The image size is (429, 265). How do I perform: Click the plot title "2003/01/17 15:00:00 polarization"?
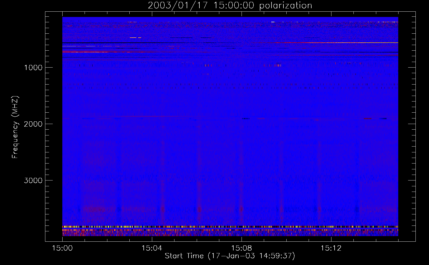[x=230, y=6]
